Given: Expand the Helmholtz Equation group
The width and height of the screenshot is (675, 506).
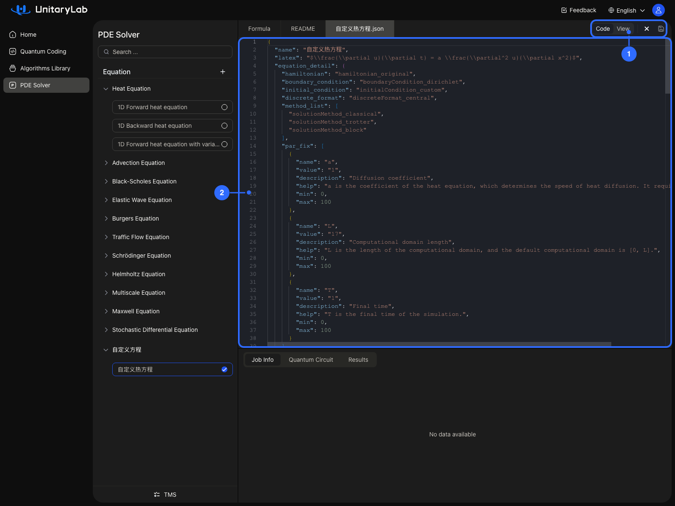Looking at the screenshot, I should point(106,274).
